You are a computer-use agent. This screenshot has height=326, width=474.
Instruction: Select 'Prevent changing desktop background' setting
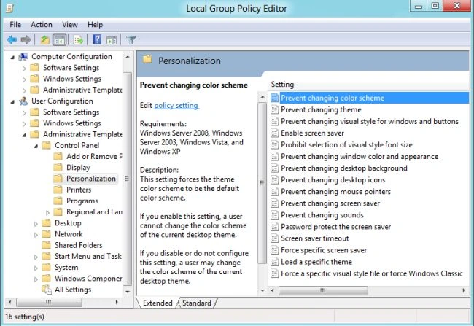tap(344, 168)
